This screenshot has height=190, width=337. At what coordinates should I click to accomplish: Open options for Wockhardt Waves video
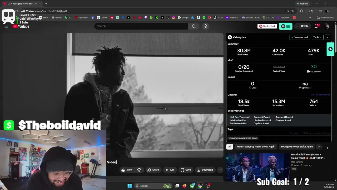(x=330, y=155)
